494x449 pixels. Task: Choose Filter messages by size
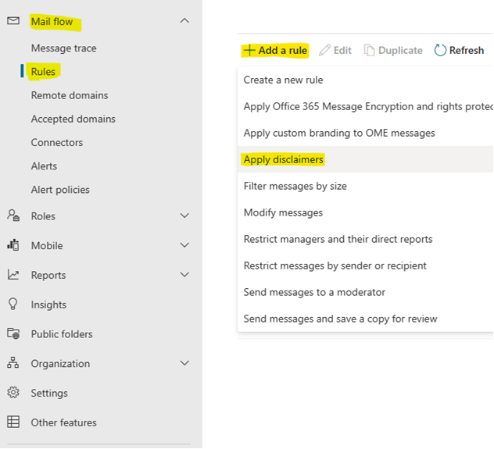point(366,186)
